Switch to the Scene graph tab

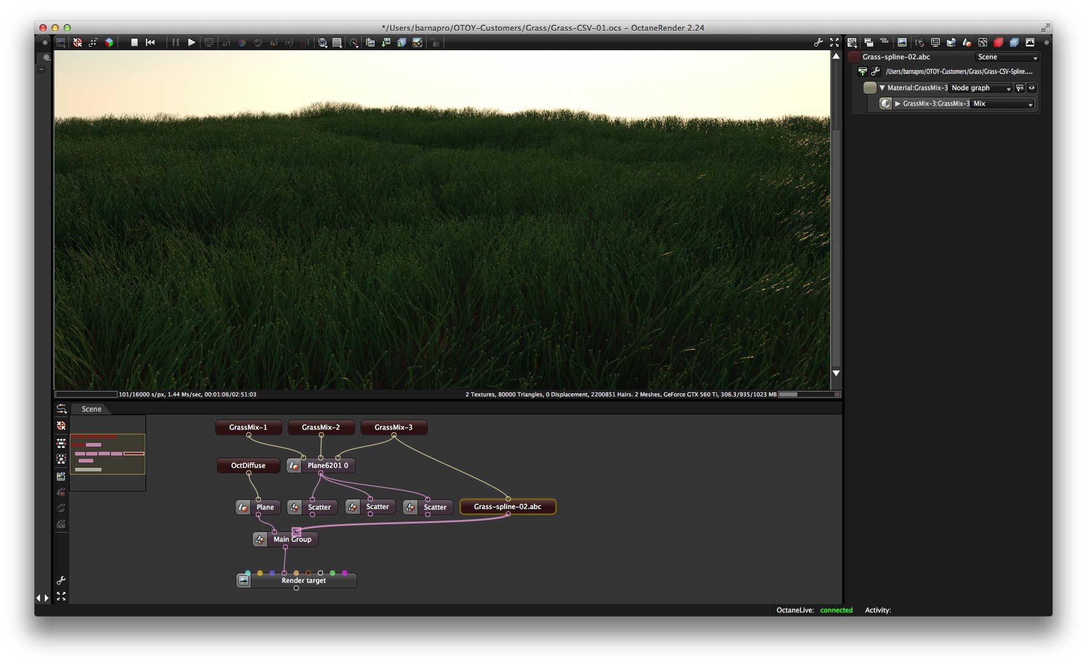(91, 409)
